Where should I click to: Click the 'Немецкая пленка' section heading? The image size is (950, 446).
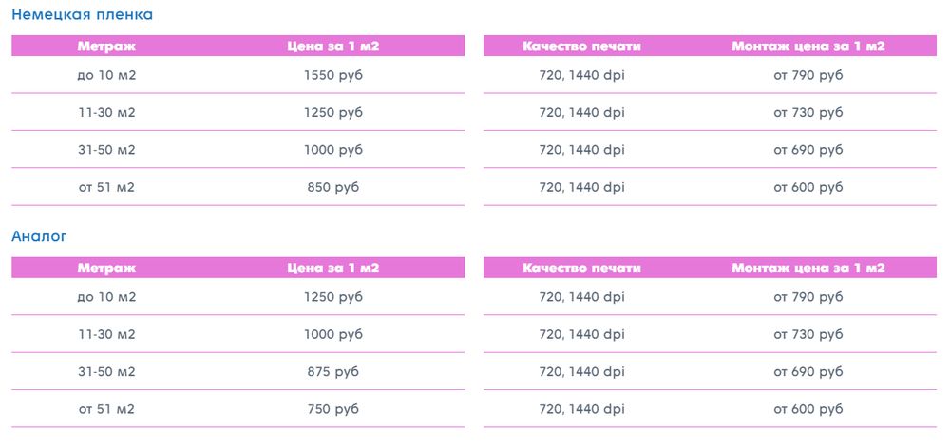coord(82,15)
